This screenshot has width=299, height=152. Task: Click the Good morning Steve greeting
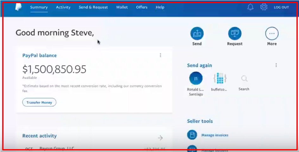click(55, 33)
